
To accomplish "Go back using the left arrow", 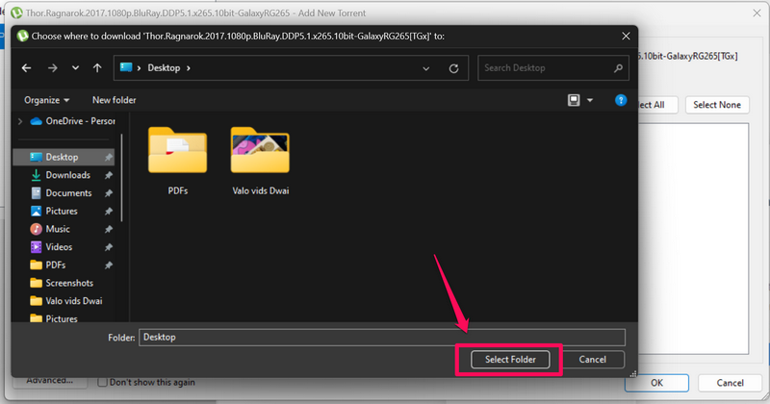I will (x=27, y=68).
